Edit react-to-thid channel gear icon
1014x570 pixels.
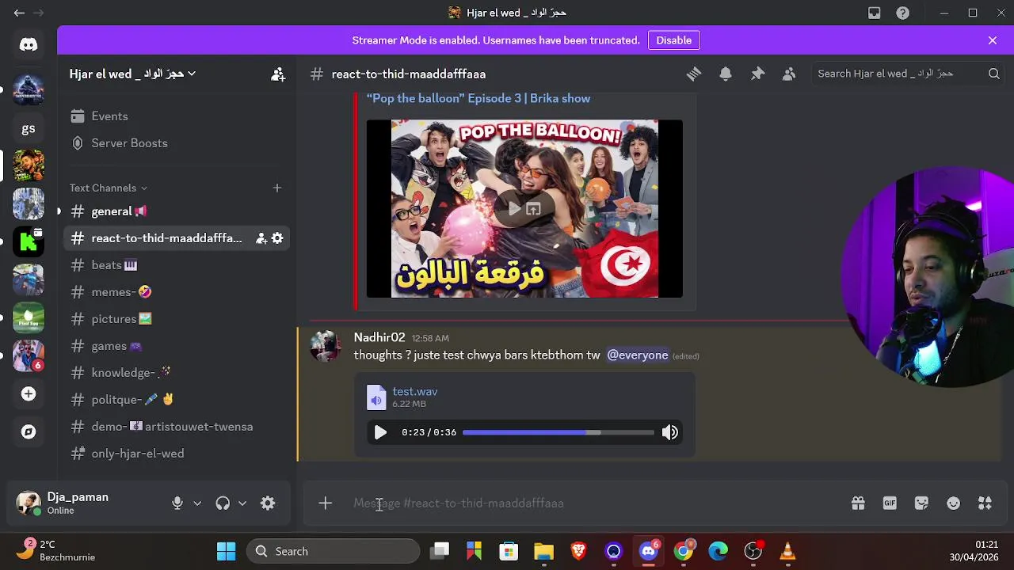pos(277,238)
